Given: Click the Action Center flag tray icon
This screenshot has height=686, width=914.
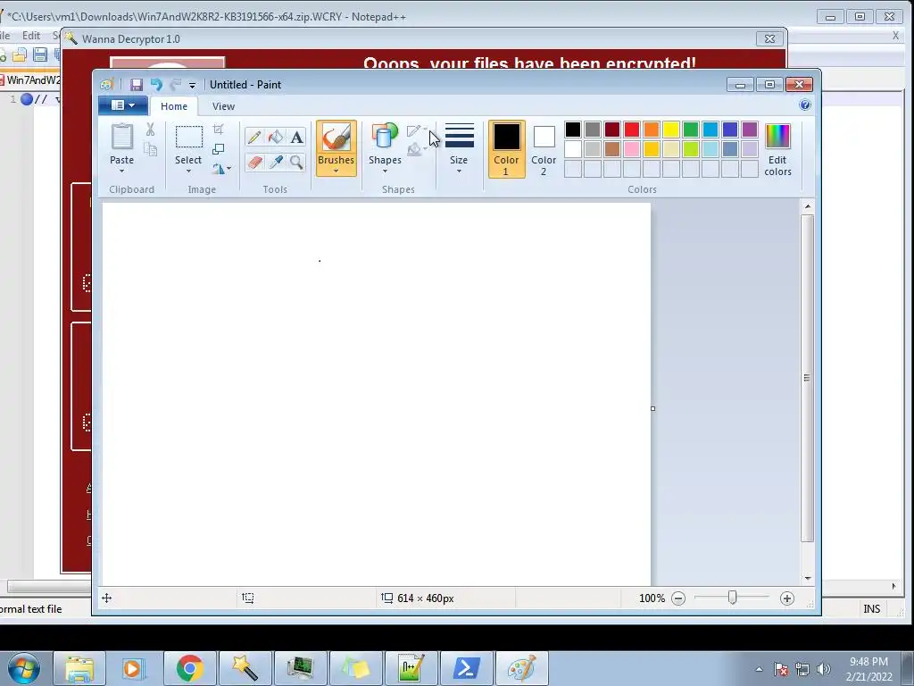Looking at the screenshot, I should coord(781,669).
